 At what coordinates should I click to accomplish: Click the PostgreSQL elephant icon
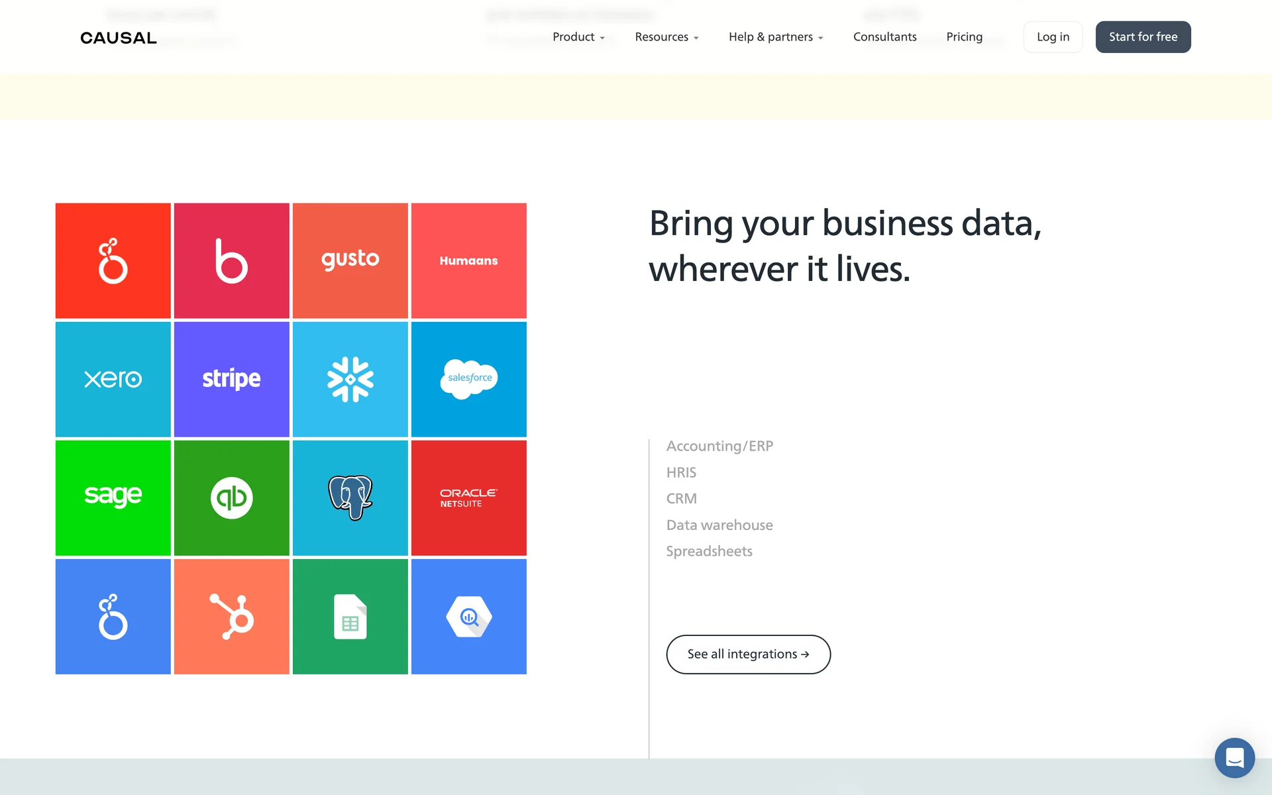click(350, 498)
